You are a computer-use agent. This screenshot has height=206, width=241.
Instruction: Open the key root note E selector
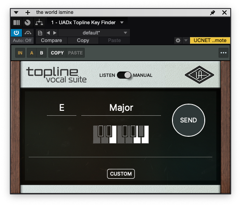[62, 108]
